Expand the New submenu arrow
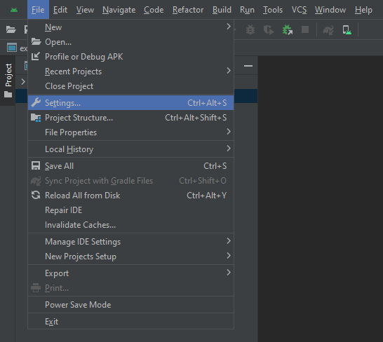Image resolution: width=383 pixels, height=342 pixels. coord(229,27)
